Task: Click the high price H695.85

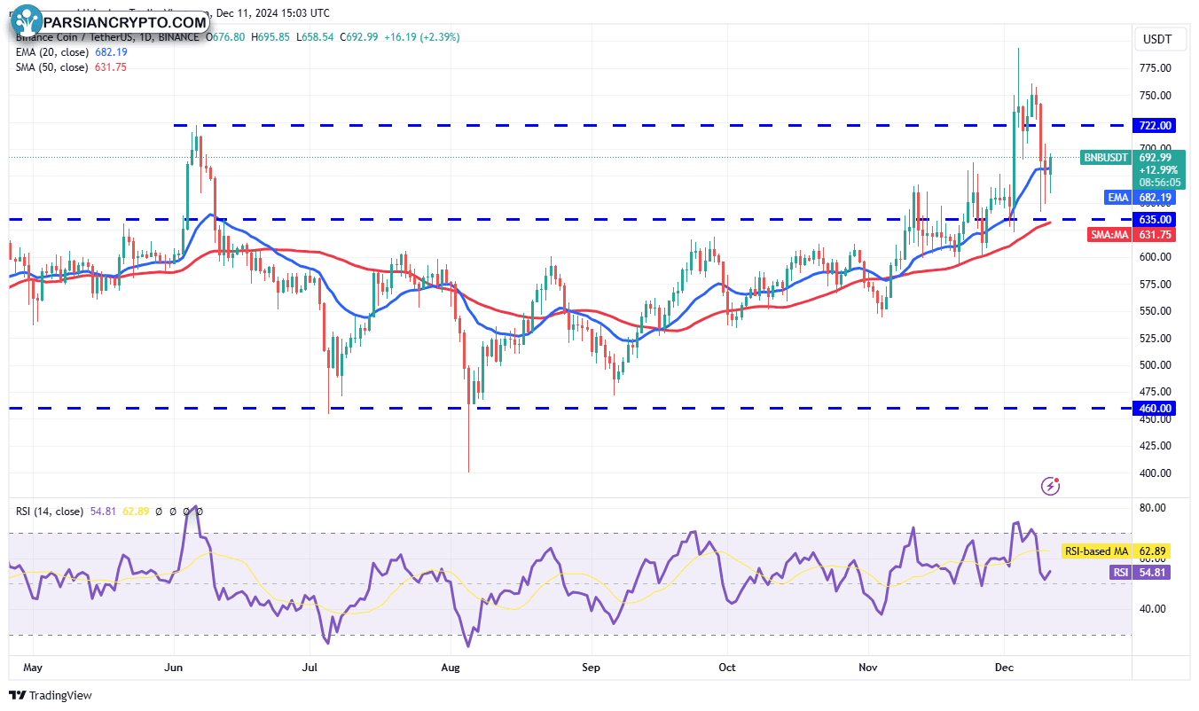Action: (272, 37)
